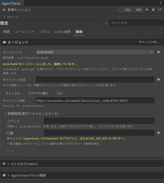Click the 設定 heading text

pyautogui.click(x=4, y=23)
